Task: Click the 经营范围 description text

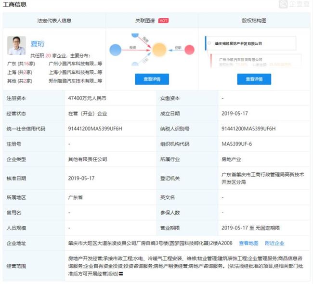Action: (x=185, y=266)
